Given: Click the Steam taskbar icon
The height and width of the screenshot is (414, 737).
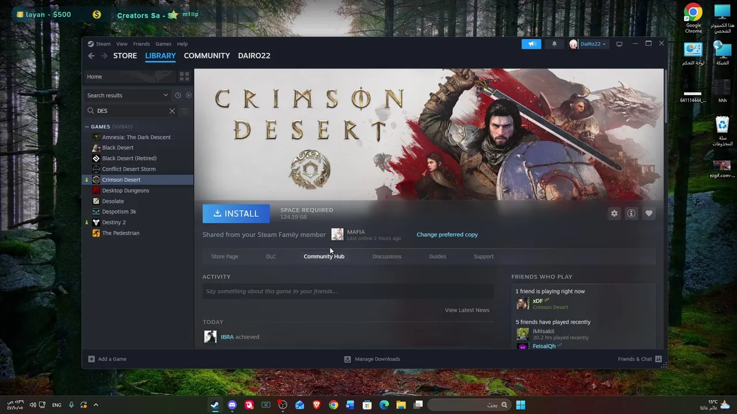Looking at the screenshot, I should 215,405.
